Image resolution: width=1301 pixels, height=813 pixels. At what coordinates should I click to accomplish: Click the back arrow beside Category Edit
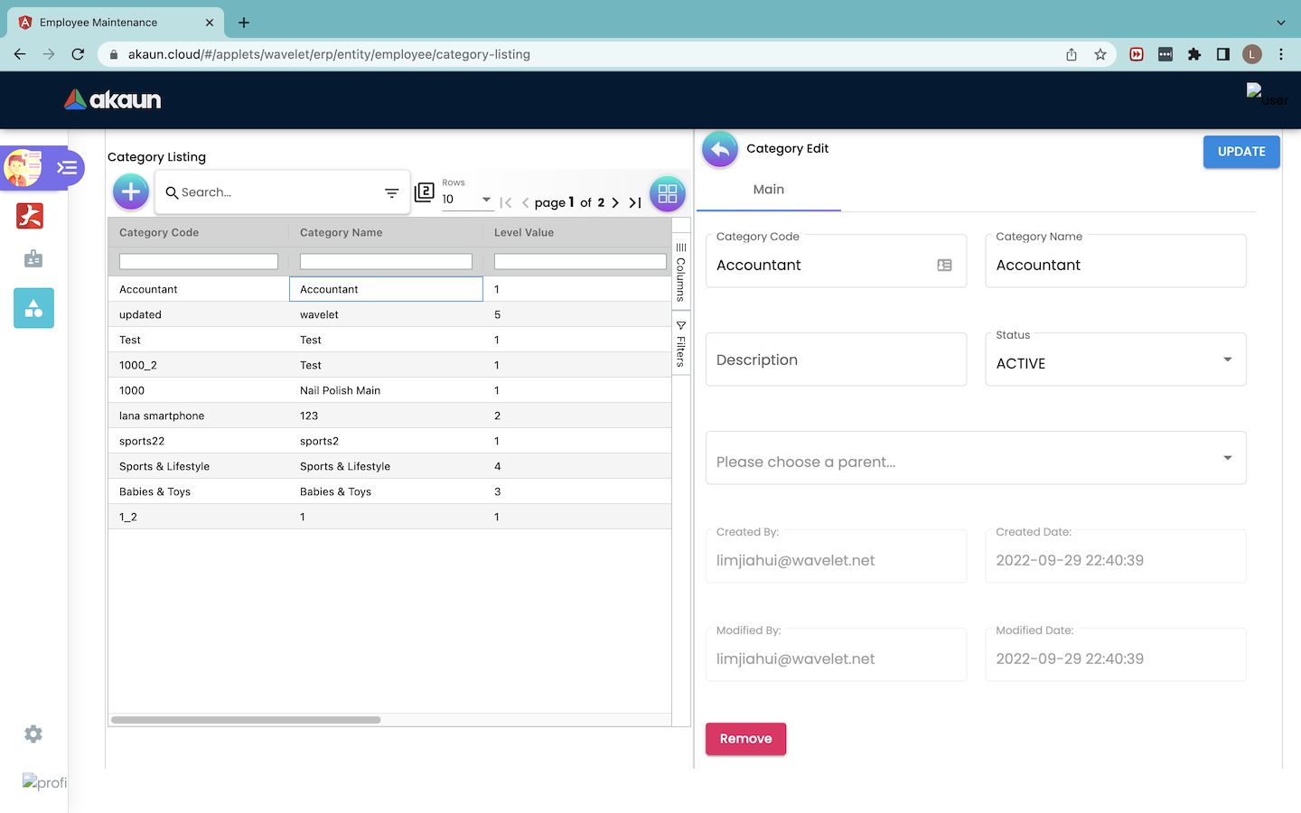click(x=720, y=150)
